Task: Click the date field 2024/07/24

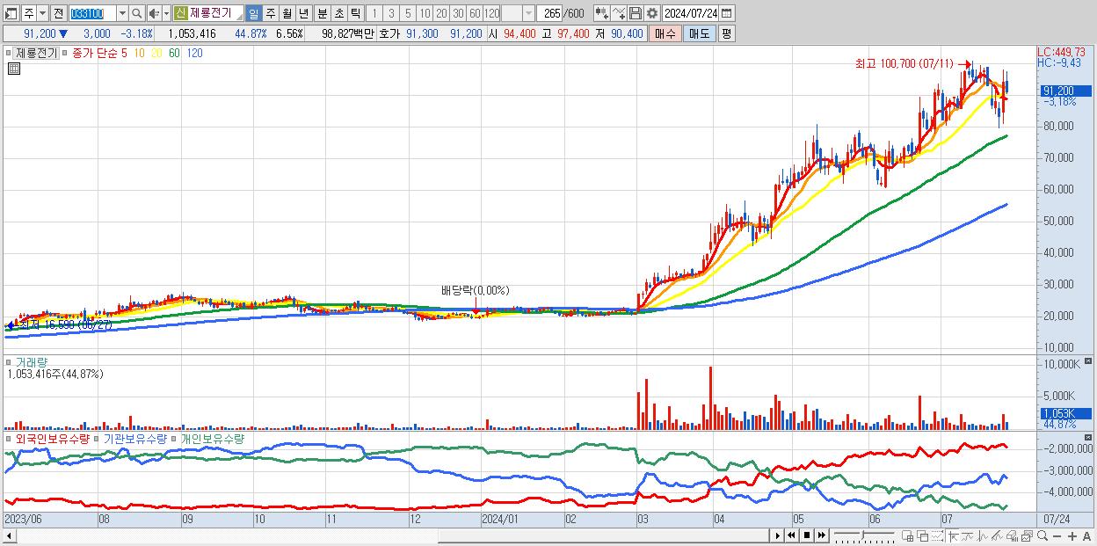Action: click(x=691, y=13)
